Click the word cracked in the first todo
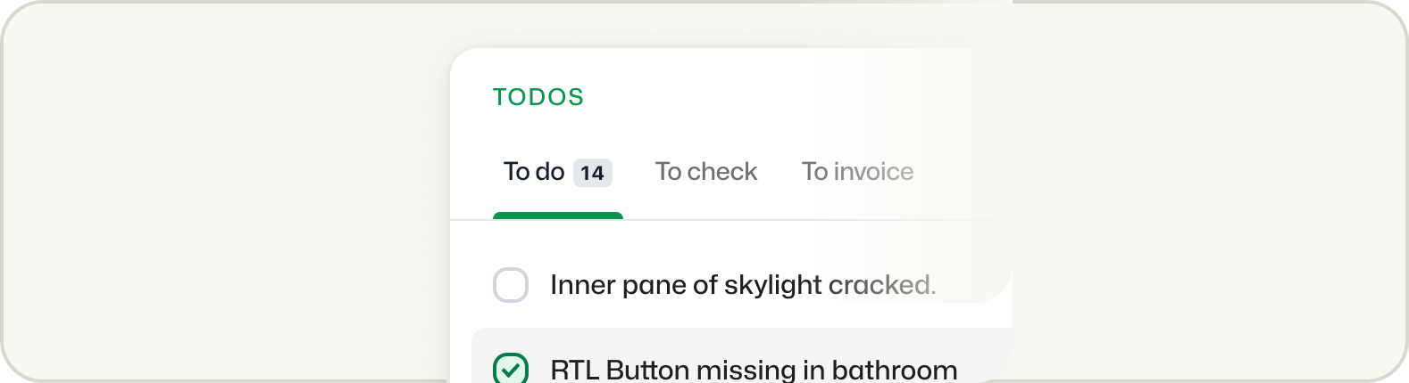The image size is (1409, 383). [x=881, y=285]
